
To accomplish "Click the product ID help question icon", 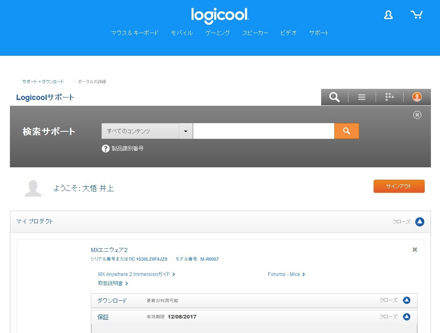I will coord(106,149).
